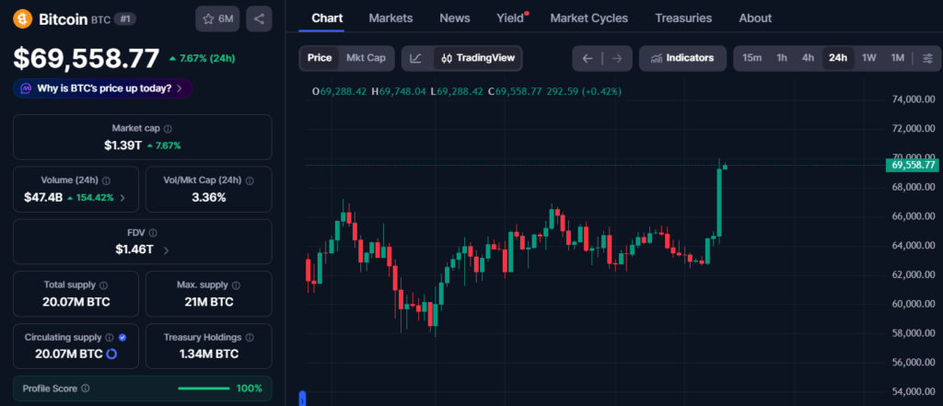Add Bitcoin to watchlist with star button
943x406 pixels.
tap(217, 19)
